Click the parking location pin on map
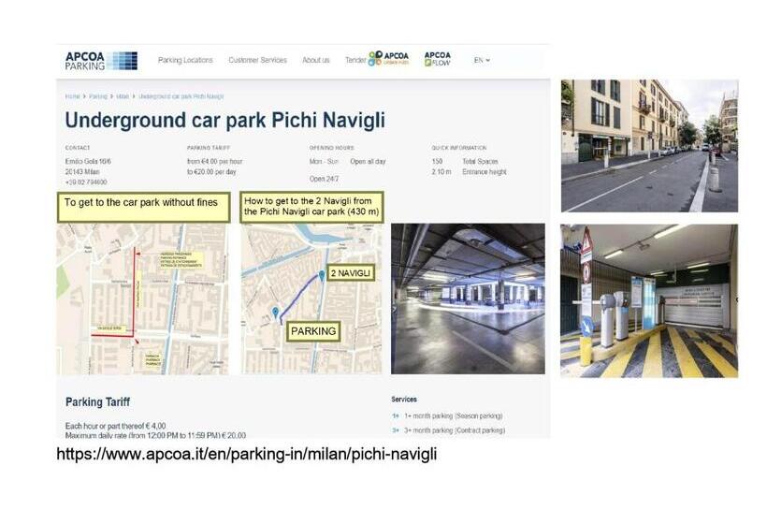The width and height of the screenshot is (767, 524). [275, 312]
